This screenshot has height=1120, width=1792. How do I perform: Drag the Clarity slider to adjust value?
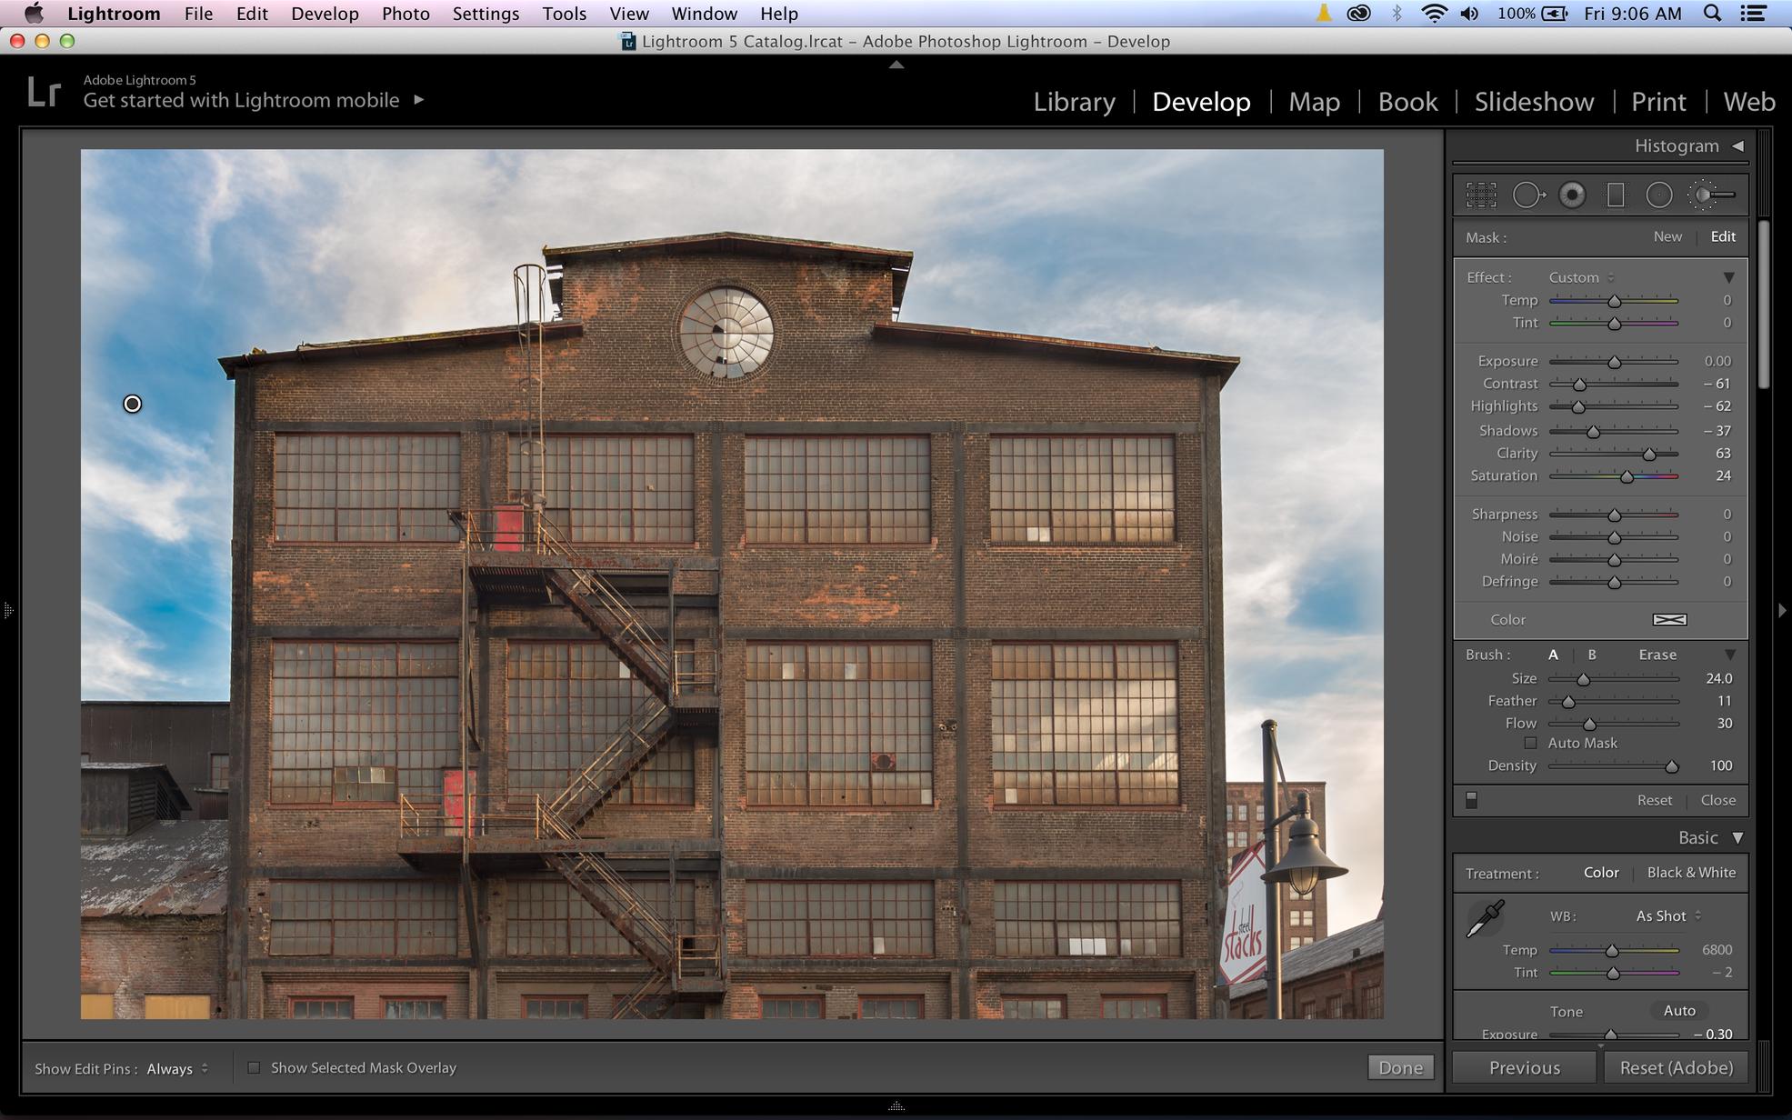pos(1648,452)
